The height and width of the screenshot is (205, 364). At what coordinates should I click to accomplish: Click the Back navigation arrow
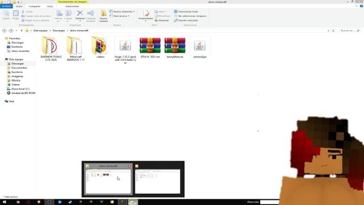pyautogui.click(x=5, y=30)
